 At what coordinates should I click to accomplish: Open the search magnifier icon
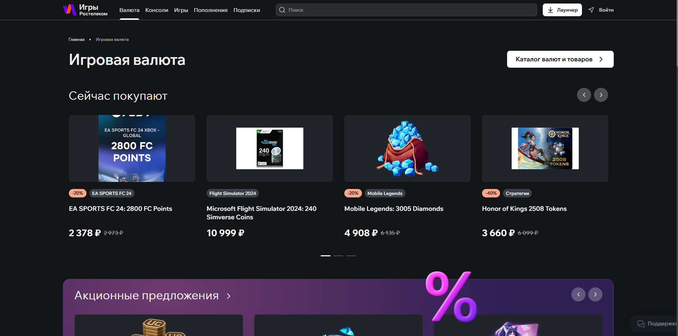coord(282,10)
